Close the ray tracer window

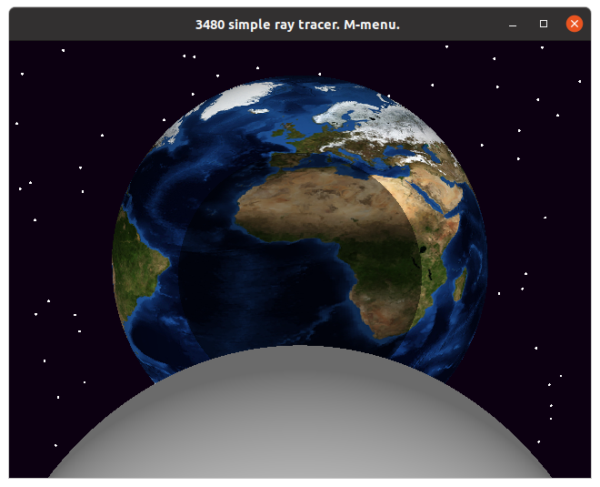(x=575, y=24)
